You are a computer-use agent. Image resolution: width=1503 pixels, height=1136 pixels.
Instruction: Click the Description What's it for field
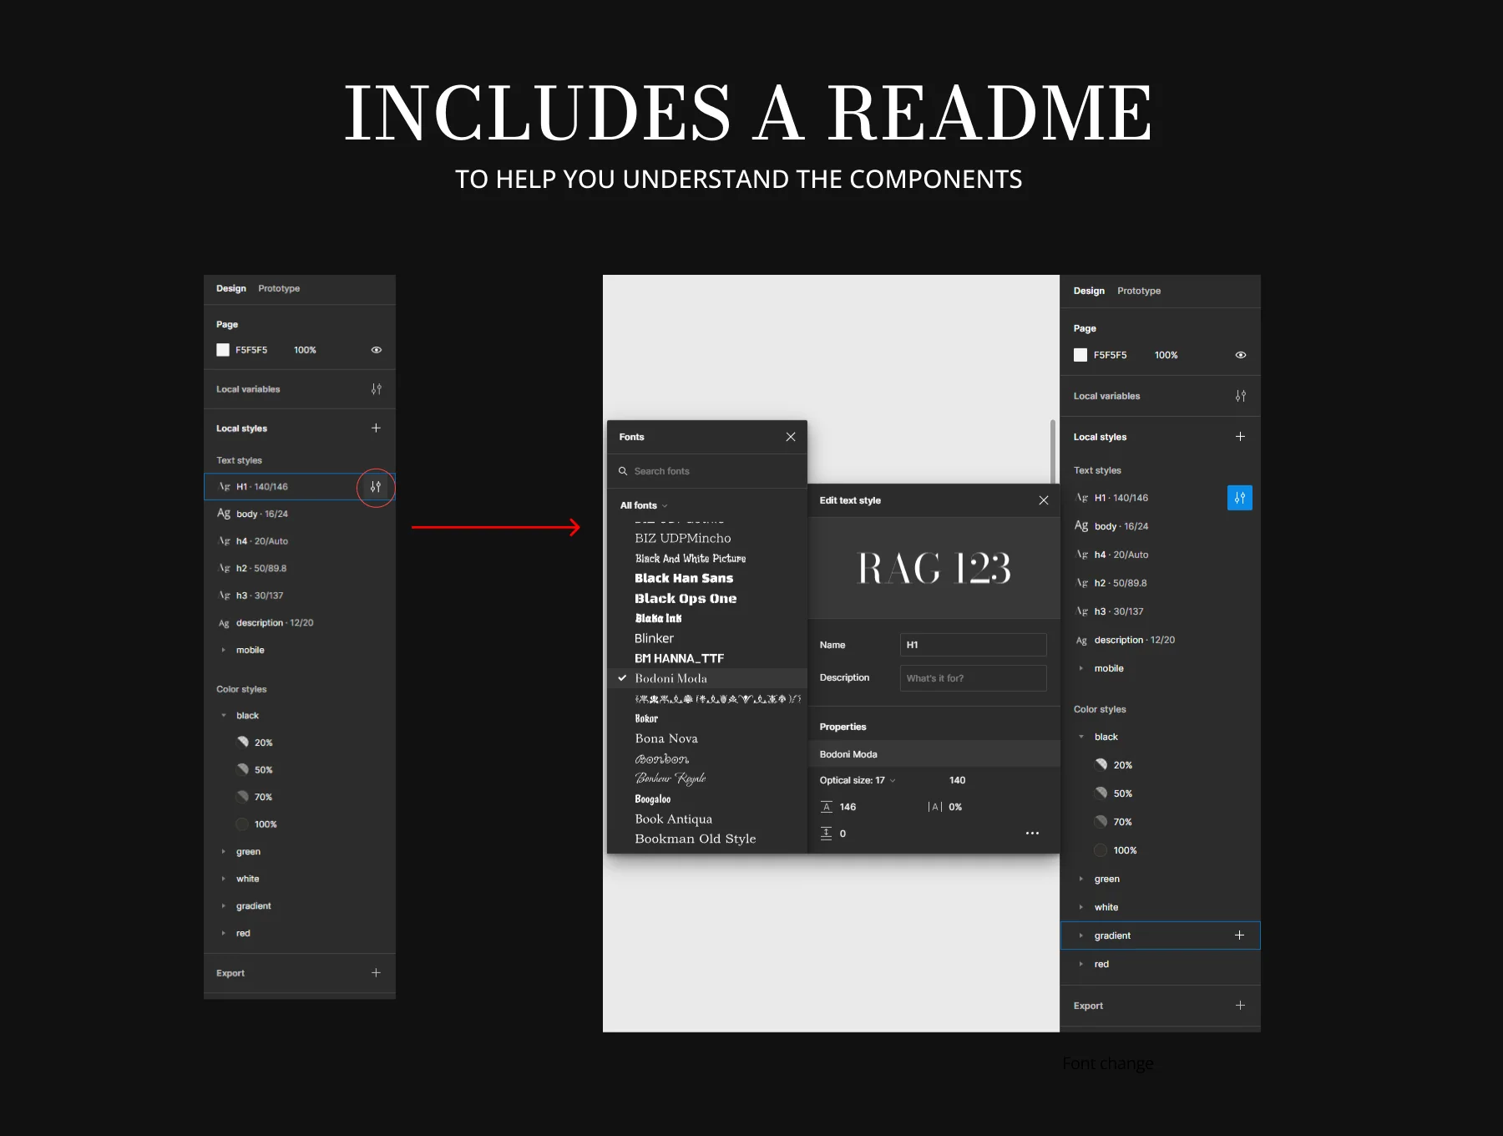point(973,678)
